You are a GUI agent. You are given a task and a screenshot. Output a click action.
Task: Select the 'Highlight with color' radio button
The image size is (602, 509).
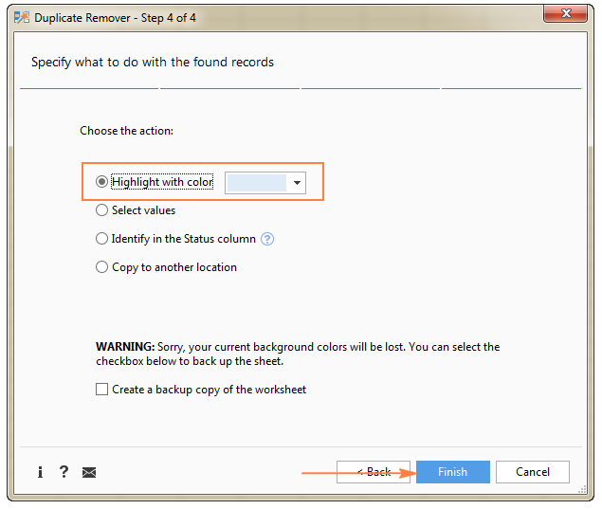(x=102, y=182)
